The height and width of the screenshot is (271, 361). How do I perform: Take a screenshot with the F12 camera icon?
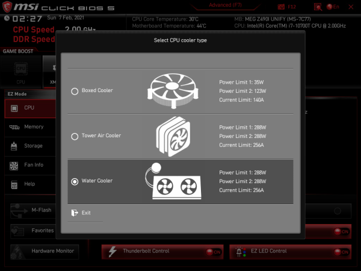[281, 7]
